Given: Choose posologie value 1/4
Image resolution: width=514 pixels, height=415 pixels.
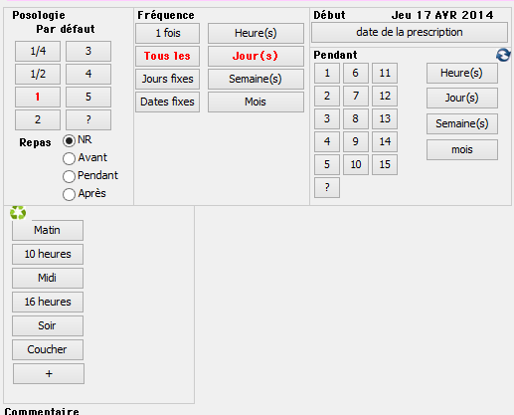Looking at the screenshot, I should tap(38, 51).
